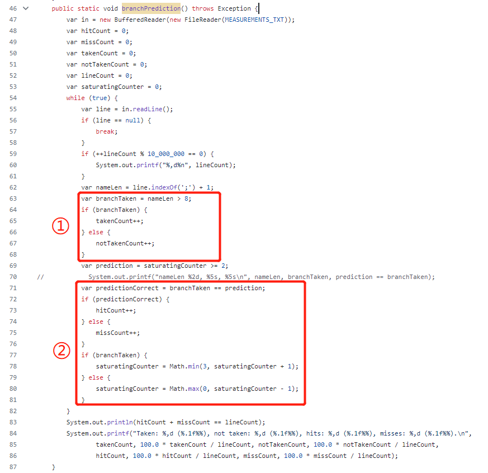
Task: Click the MEASUREMENTS_TXT constant
Action: 254,20
